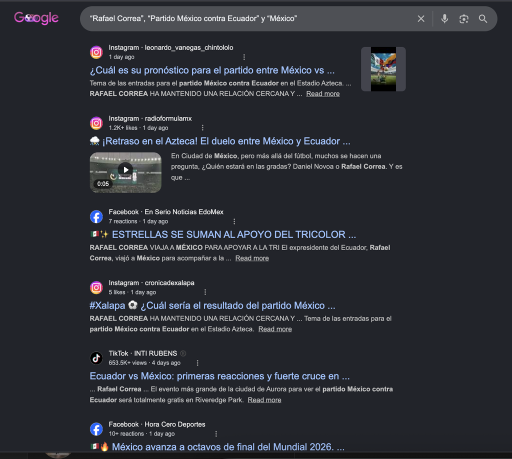Click the verified badge next to INTI RUBENS
Image resolution: width=512 pixels, height=459 pixels.
point(183,353)
